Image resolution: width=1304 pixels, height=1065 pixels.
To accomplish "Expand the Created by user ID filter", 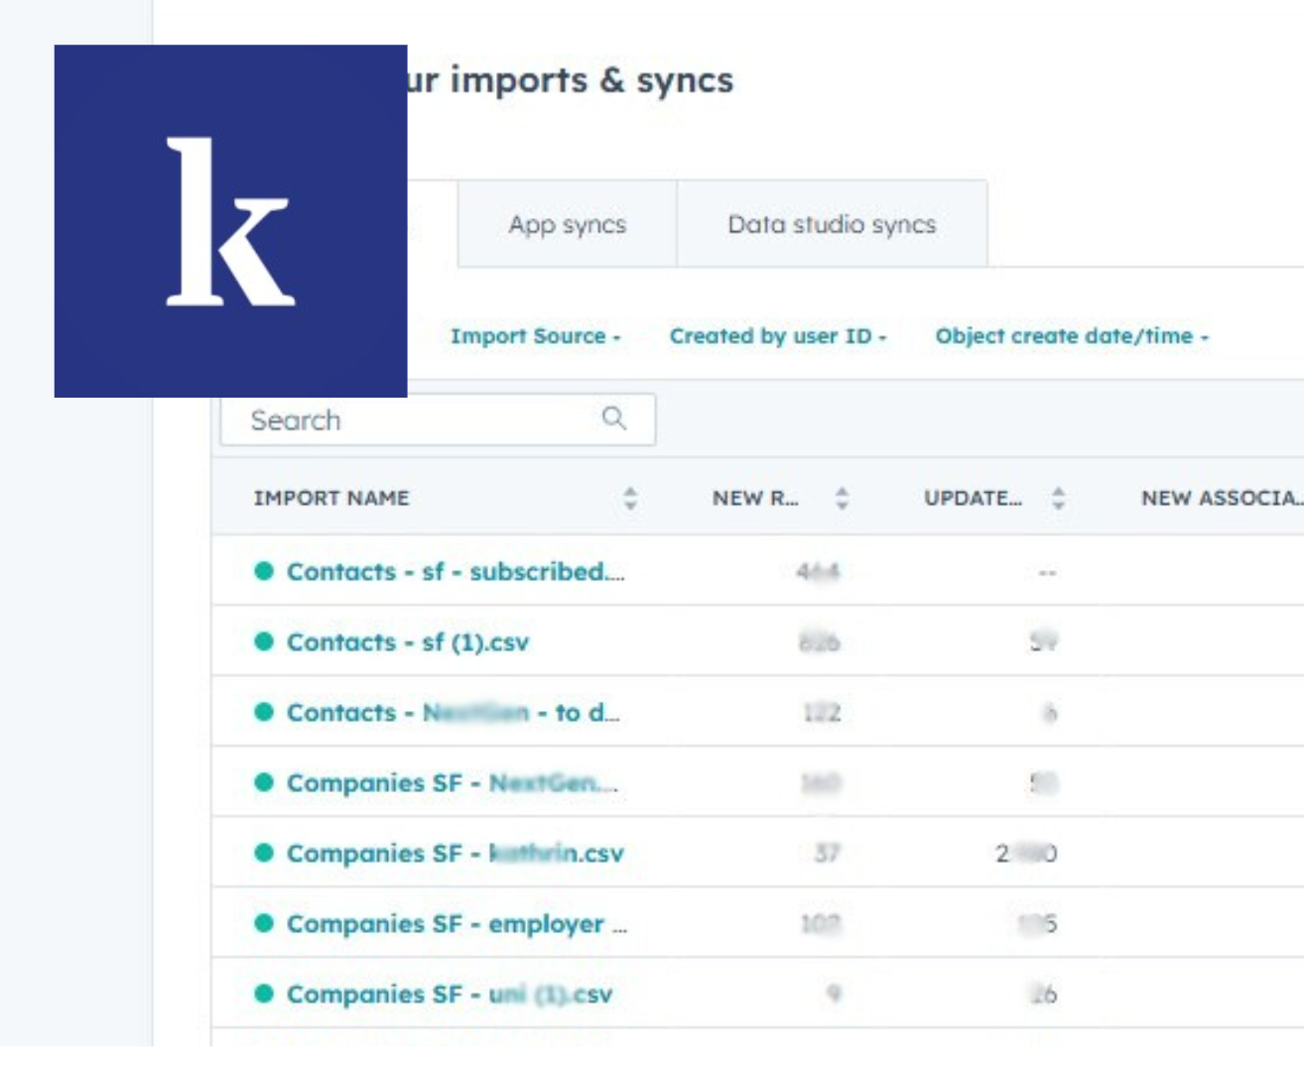I will tap(778, 336).
